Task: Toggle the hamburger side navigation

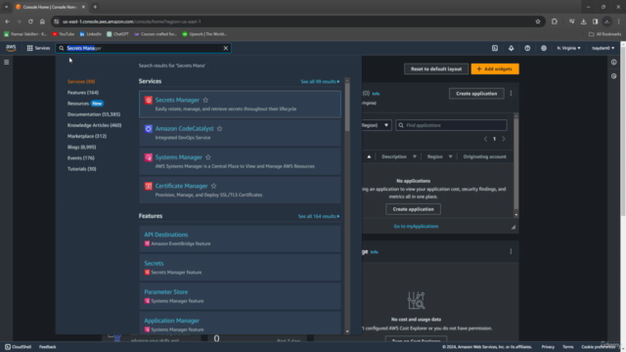Action: click(7, 63)
